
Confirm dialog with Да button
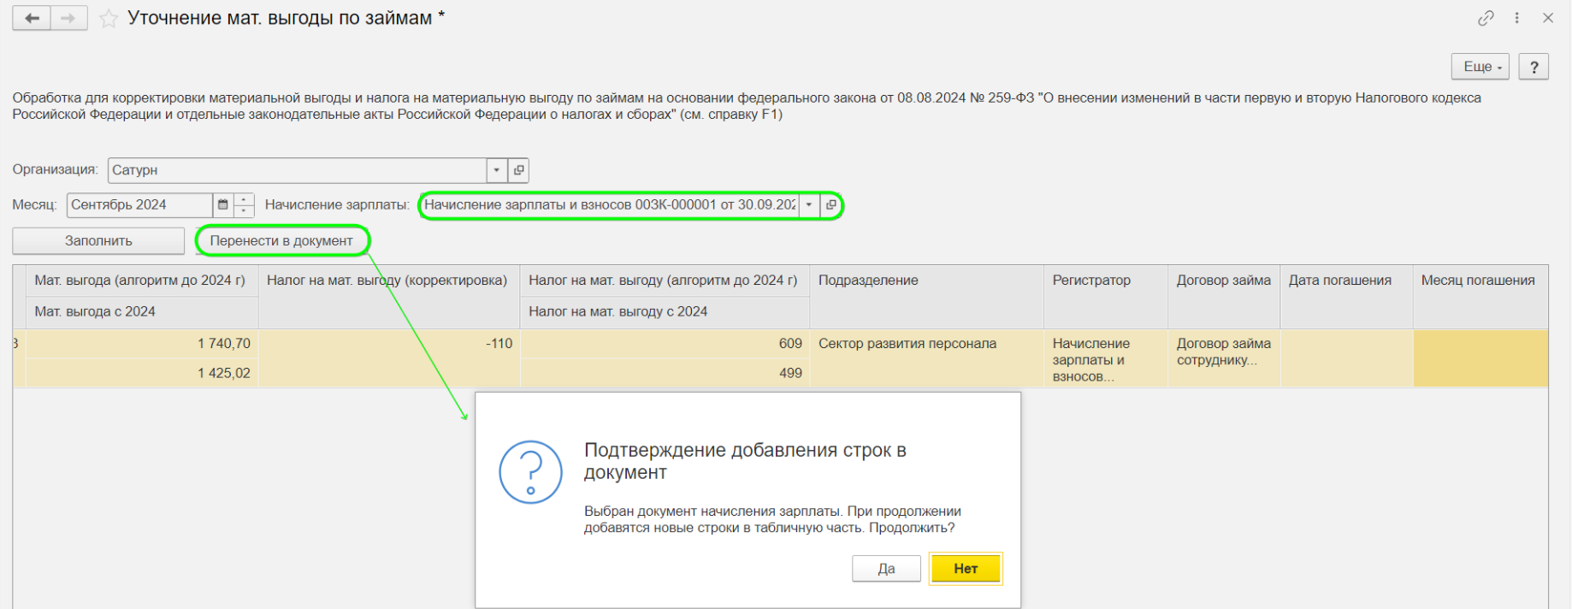click(x=886, y=569)
